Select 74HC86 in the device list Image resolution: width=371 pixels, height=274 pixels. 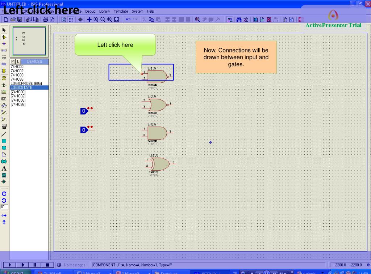click(x=17, y=79)
